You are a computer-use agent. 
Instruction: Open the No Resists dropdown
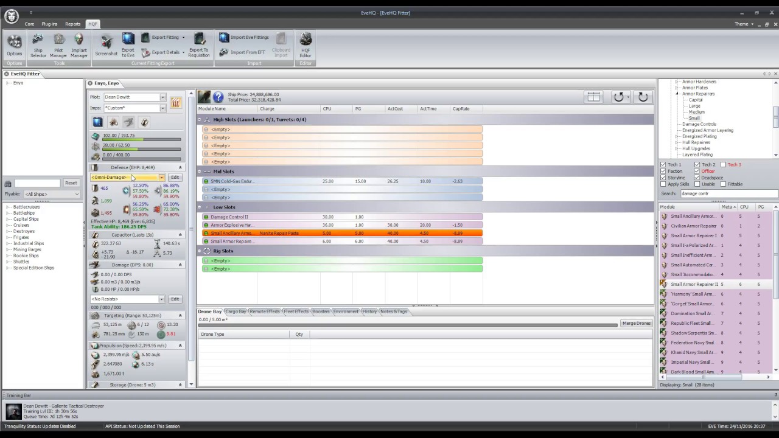tap(161, 299)
